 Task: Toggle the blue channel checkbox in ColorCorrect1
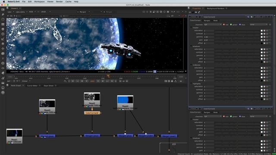[x=240, y=116]
